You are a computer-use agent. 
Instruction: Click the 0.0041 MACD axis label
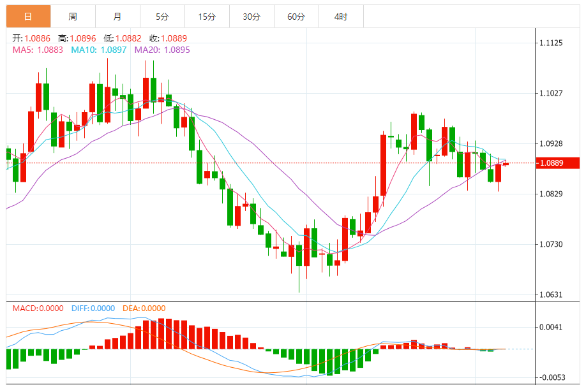(x=551, y=327)
